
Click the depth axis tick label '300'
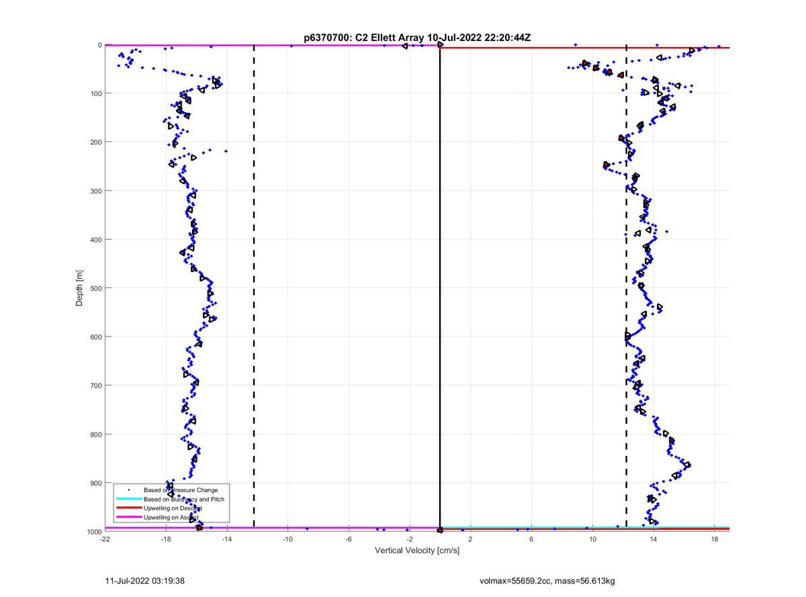[95, 191]
